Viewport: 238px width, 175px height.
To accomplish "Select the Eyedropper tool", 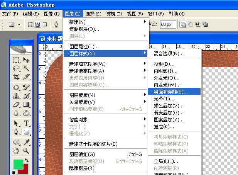I will pos(26,142).
